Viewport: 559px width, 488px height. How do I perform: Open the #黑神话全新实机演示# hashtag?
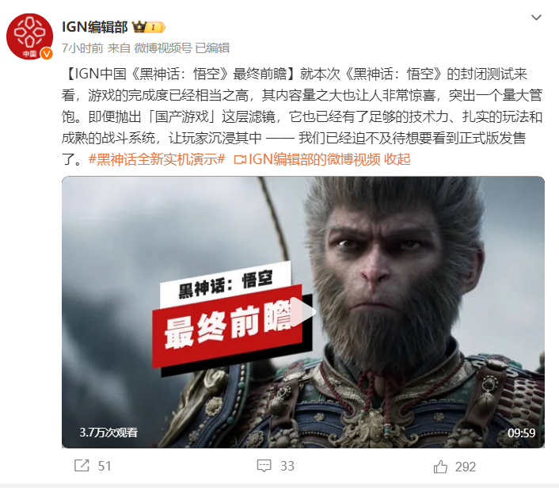[157, 159]
